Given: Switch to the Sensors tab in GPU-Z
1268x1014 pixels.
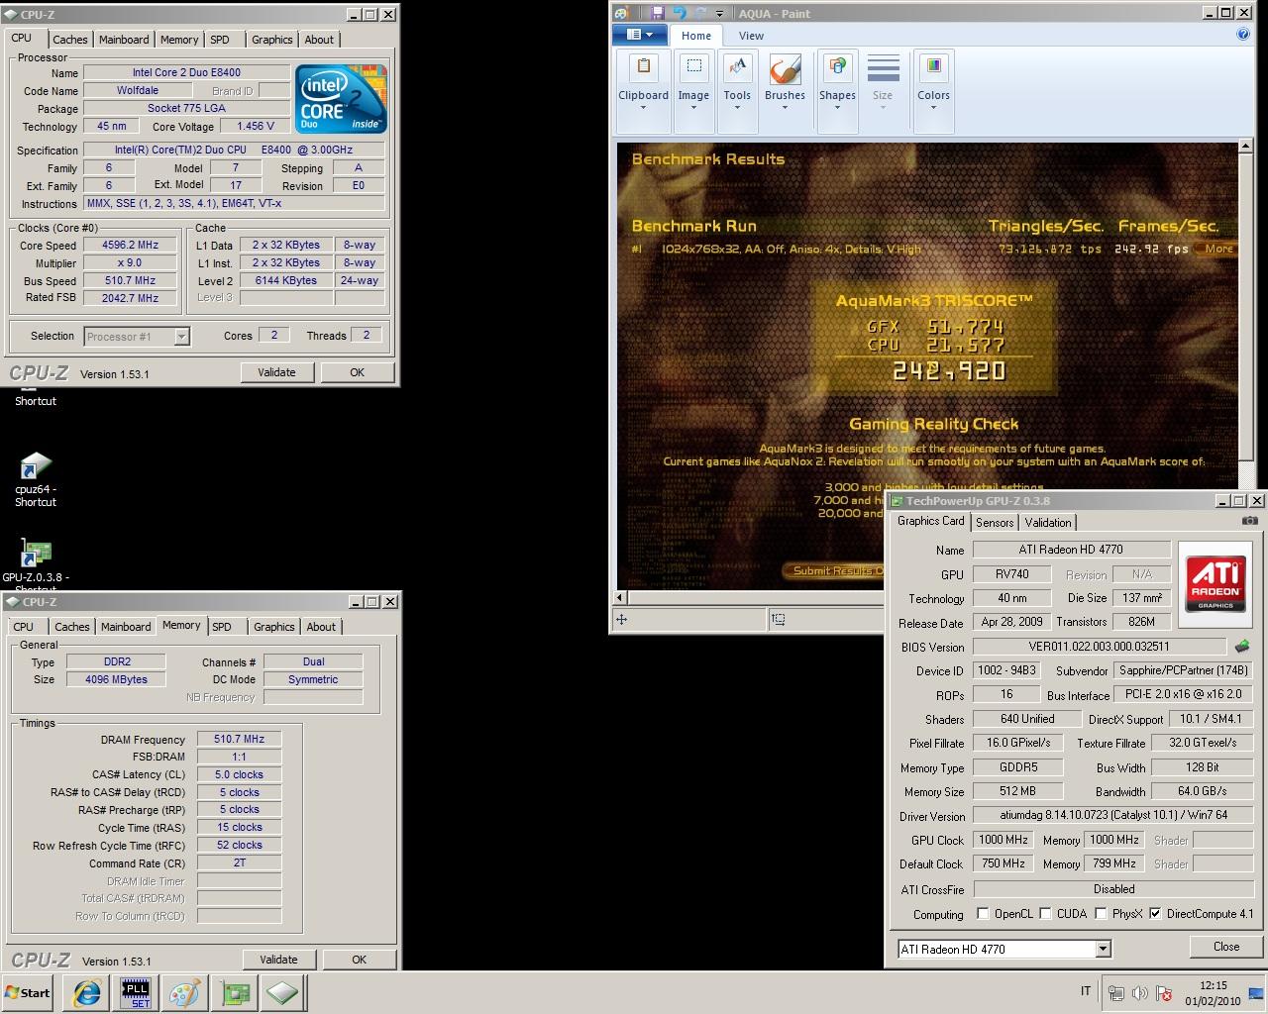Looking at the screenshot, I should point(995,523).
